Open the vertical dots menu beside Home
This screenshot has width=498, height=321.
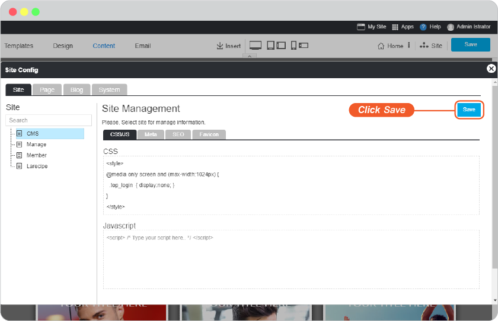point(409,45)
